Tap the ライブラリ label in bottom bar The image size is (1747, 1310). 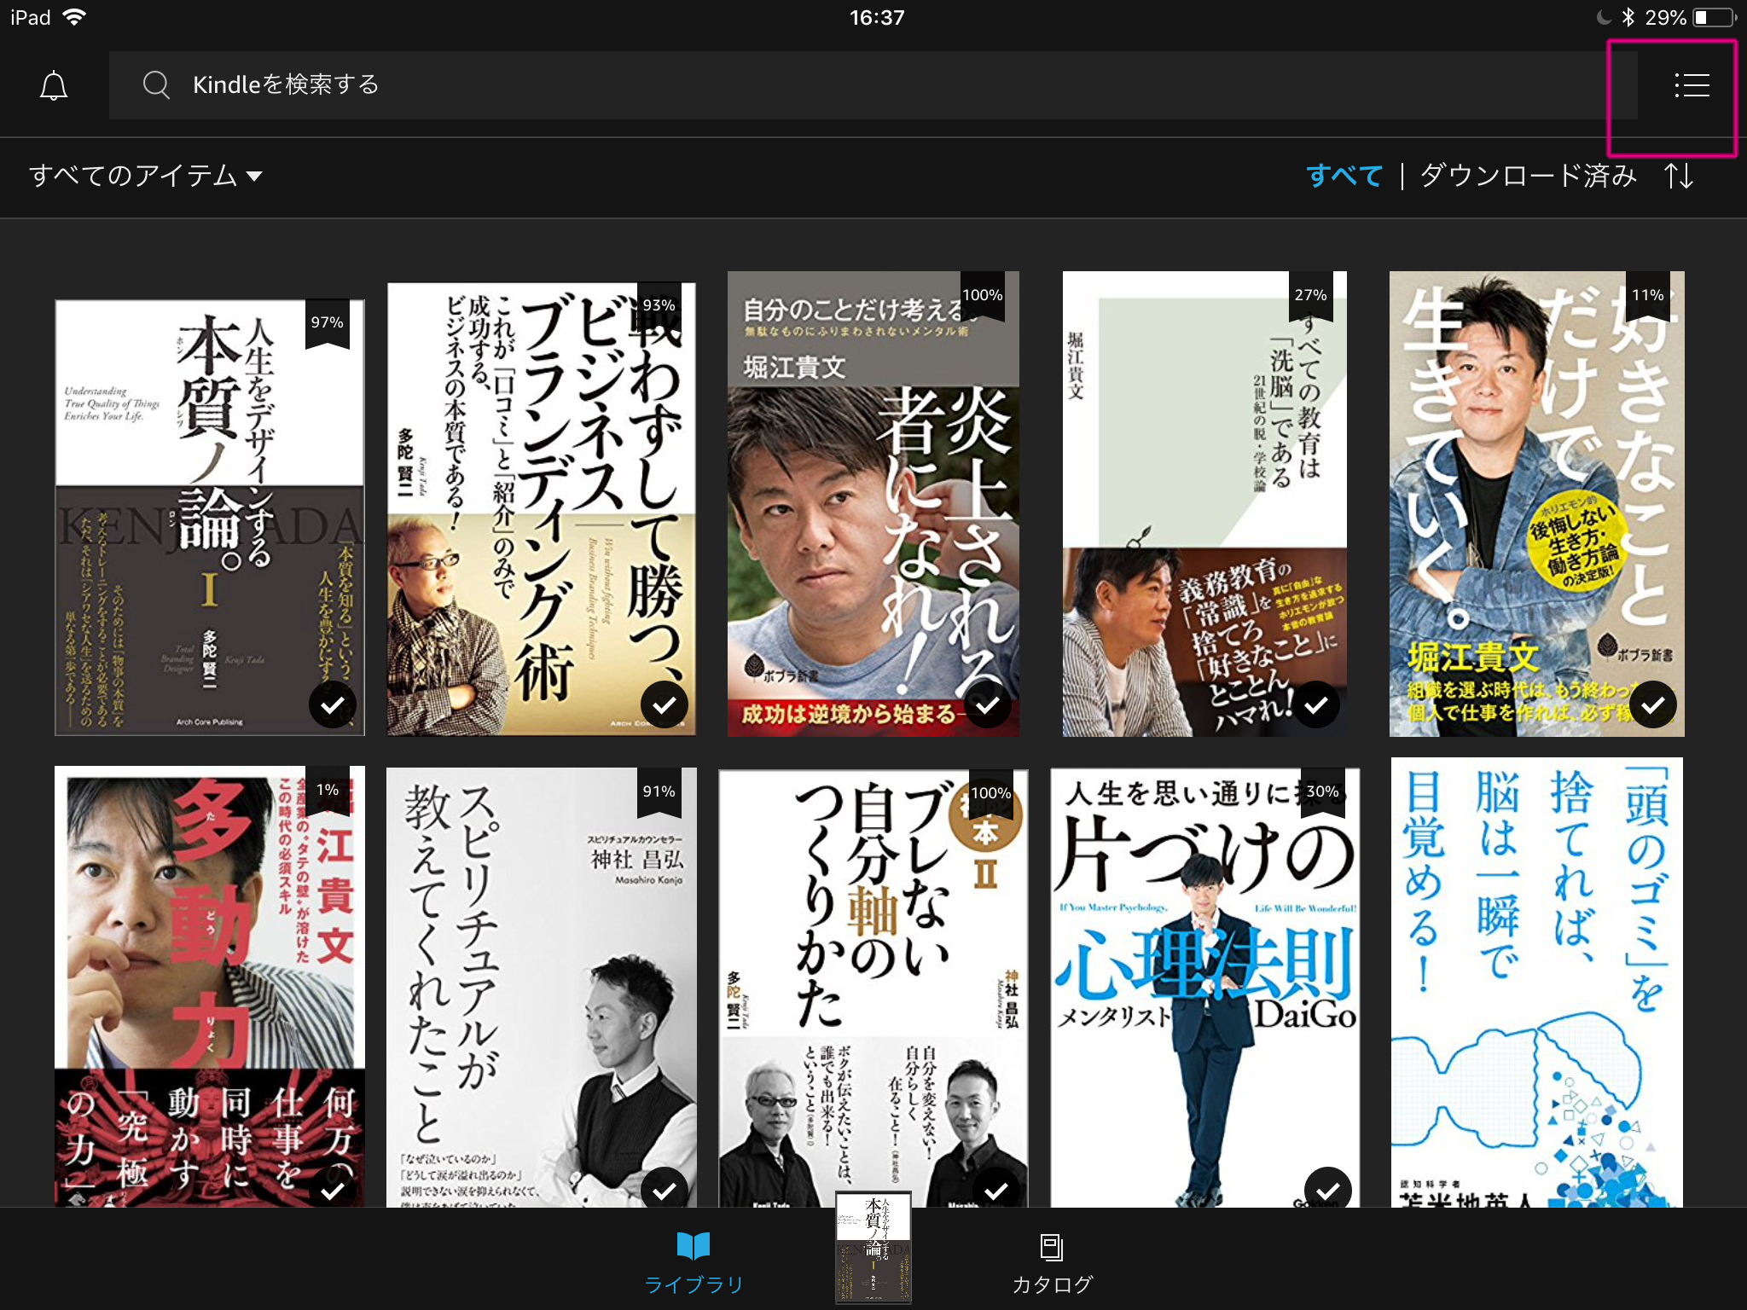tap(694, 1284)
